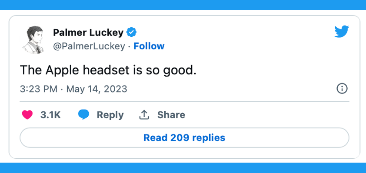Click the word "headset" in the tweet
Screen dimensions: 366x173
click(106, 70)
